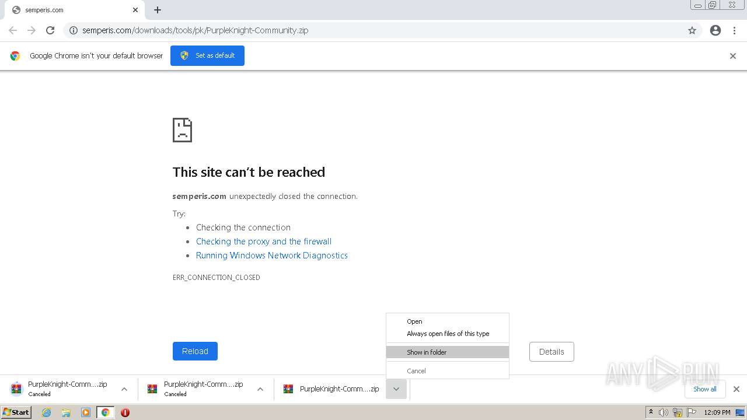Open a new tab with plus icon
This screenshot has width=747, height=420.
click(x=158, y=10)
